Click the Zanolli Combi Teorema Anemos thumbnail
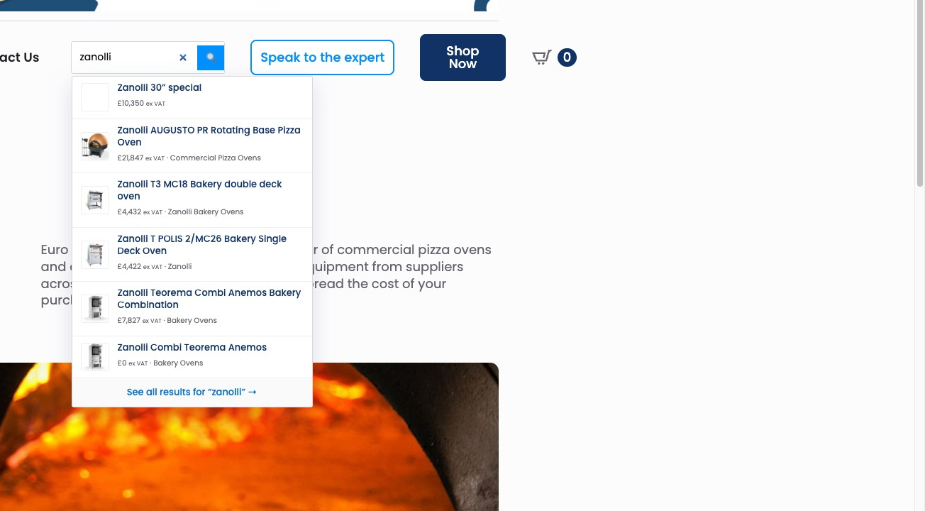 click(95, 357)
